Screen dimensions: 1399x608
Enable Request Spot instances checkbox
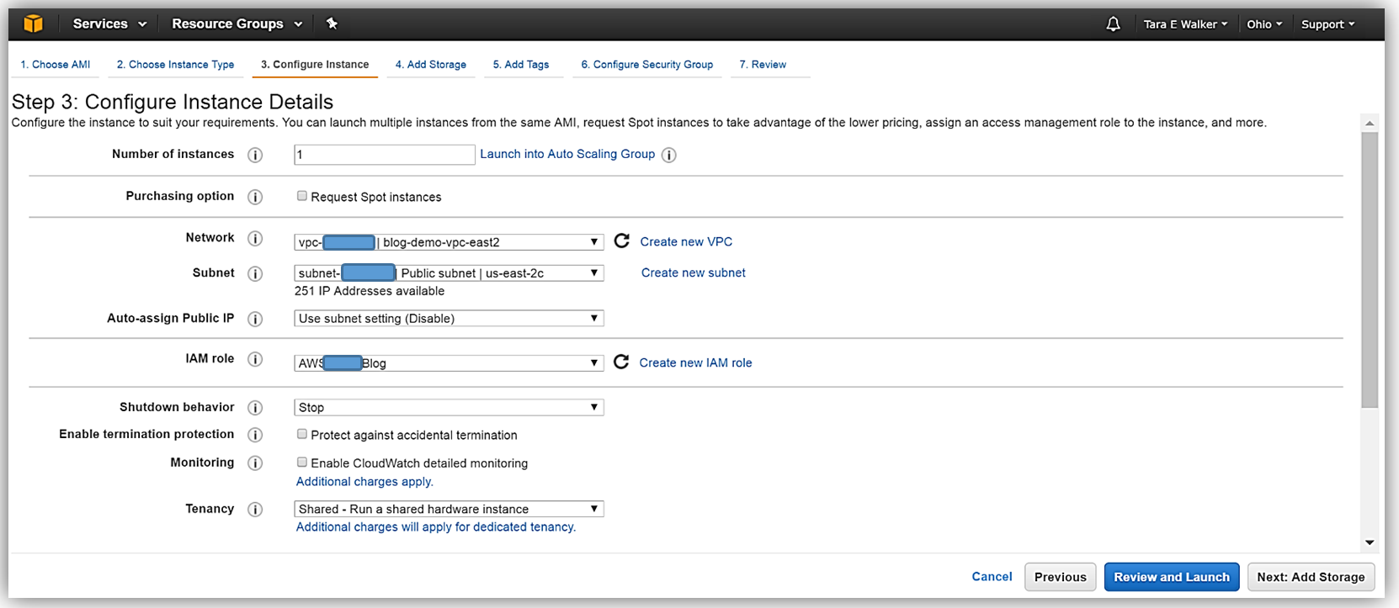click(x=302, y=196)
